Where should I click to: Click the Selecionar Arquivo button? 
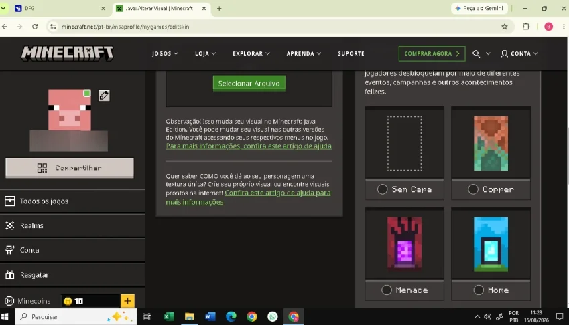click(x=249, y=83)
